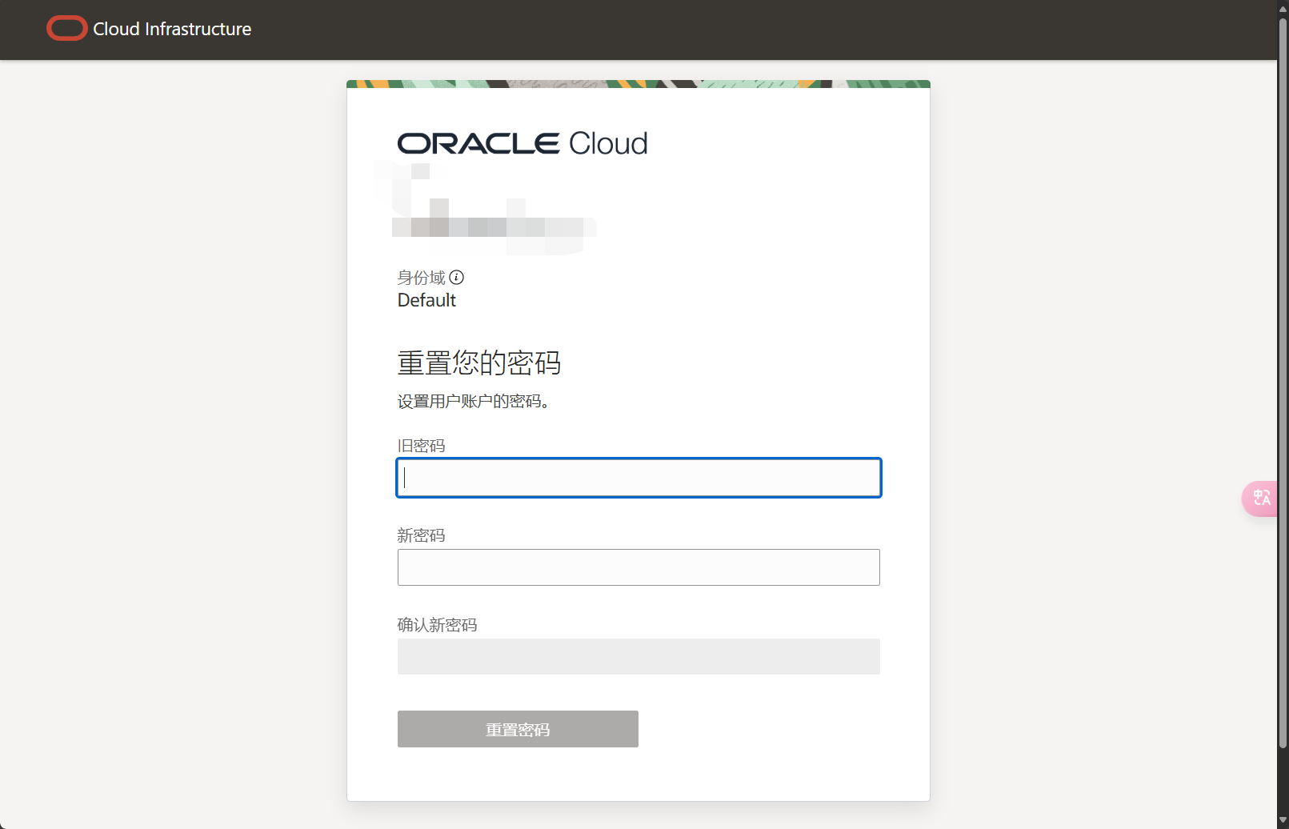The height and width of the screenshot is (829, 1289).
Task: Click the 重置密码 reset password button
Action: [518, 729]
